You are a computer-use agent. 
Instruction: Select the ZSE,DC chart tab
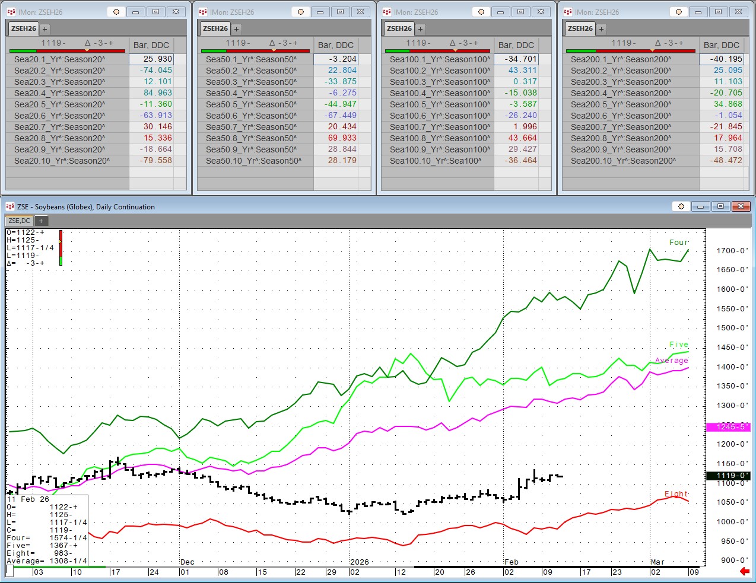point(19,221)
